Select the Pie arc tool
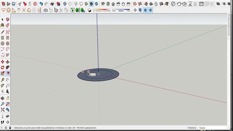Screen dimensions: 233x131 (x=8, y=55)
